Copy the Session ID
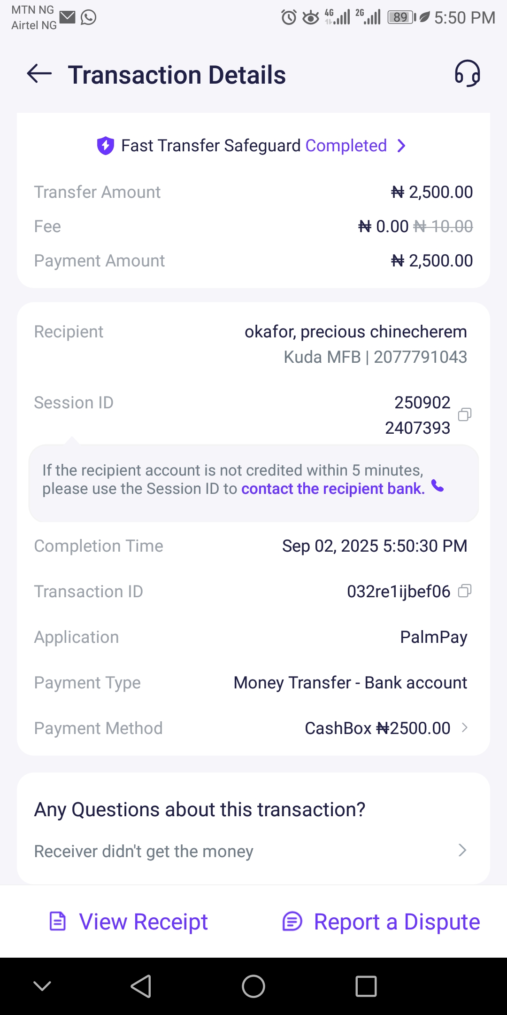Image resolution: width=507 pixels, height=1015 pixels. pyautogui.click(x=464, y=414)
